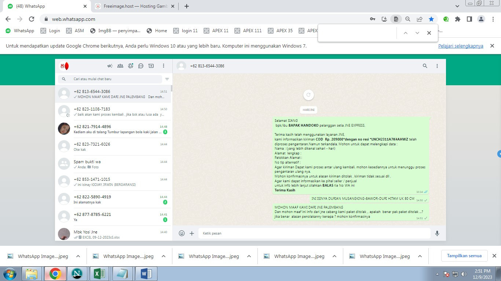Screen dimensions: 501x281
Task: Open the Channels icon
Action: 141,66
